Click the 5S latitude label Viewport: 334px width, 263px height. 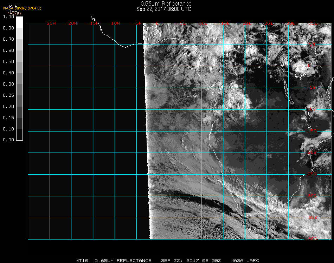point(312,88)
